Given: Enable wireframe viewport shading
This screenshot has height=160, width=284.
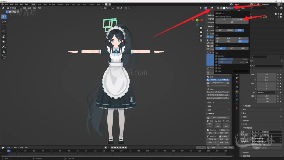Looking at the screenshot, I should (221, 8).
